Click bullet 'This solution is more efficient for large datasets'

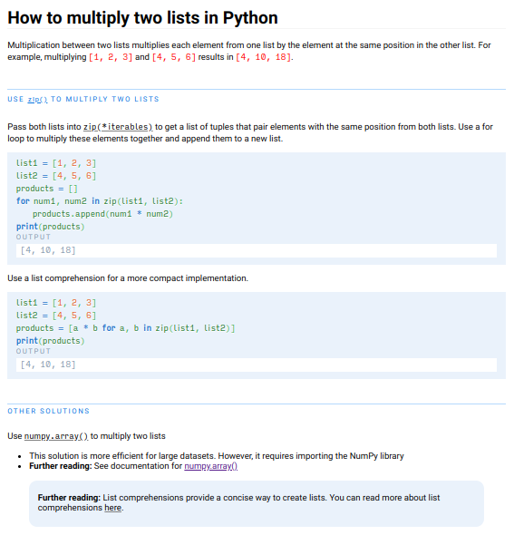[x=217, y=456]
